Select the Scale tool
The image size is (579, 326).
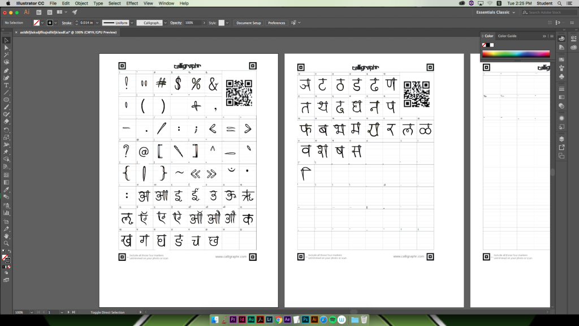tap(6, 138)
